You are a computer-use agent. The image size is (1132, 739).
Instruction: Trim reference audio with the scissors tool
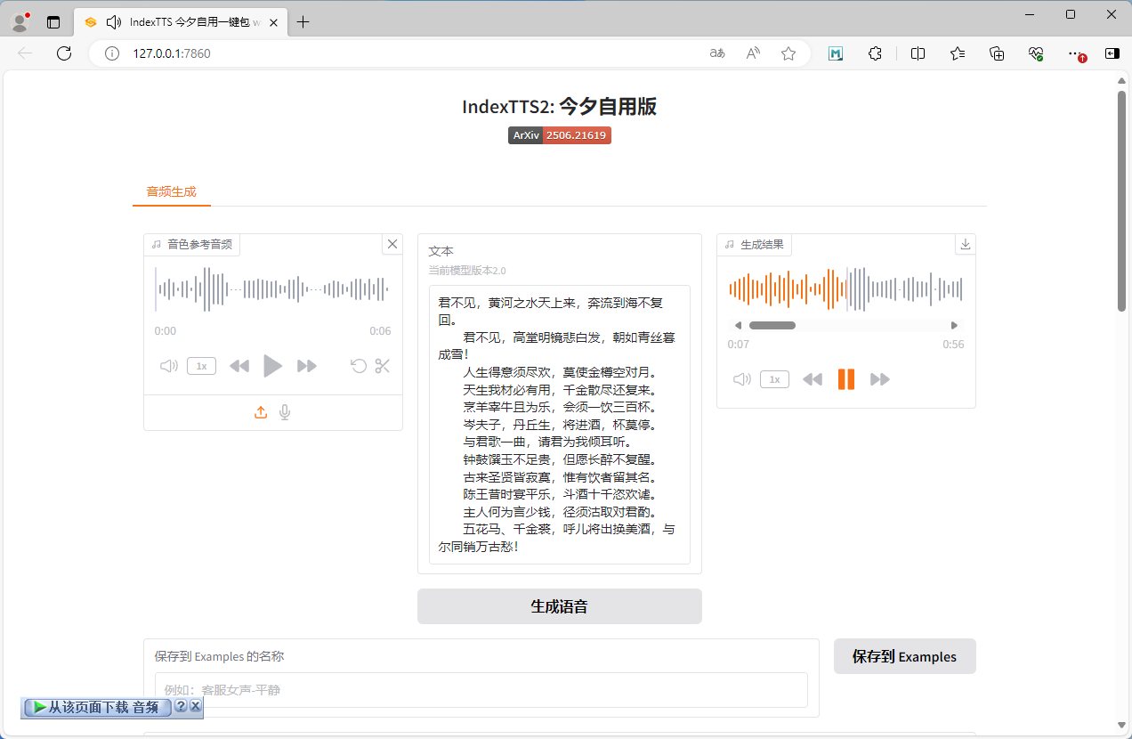[x=382, y=365]
